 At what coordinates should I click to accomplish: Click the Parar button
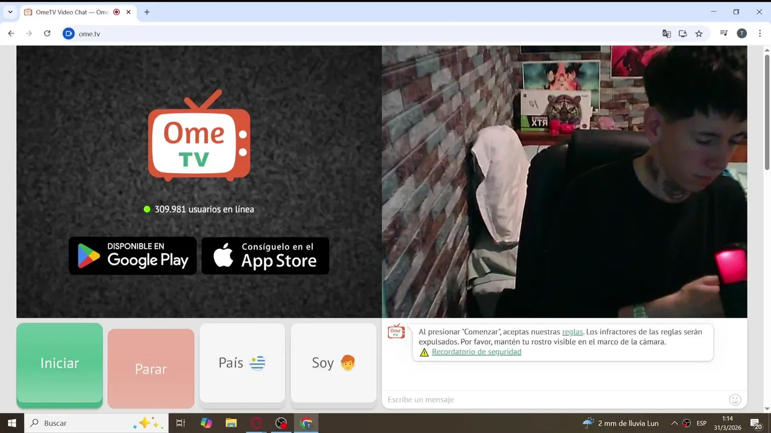coord(151,369)
